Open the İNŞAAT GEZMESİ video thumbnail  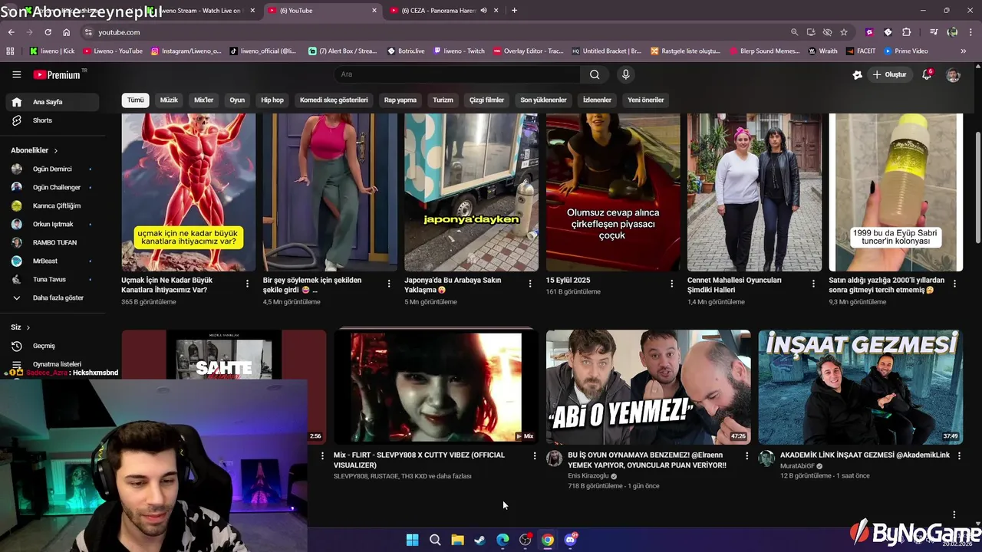860,387
